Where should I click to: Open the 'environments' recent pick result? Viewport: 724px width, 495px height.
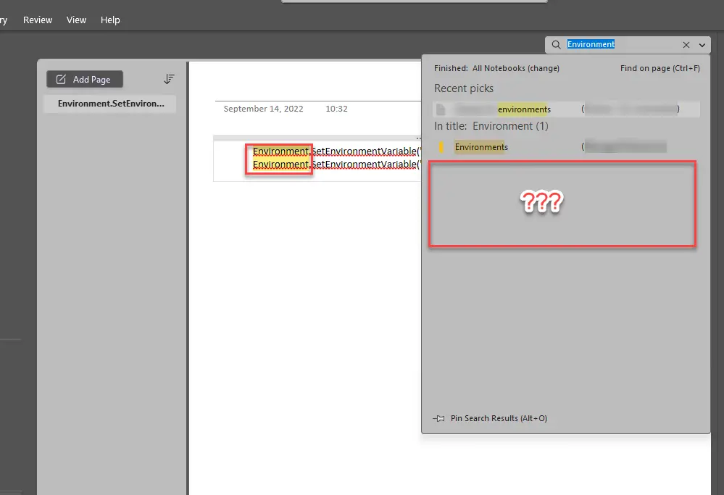524,109
